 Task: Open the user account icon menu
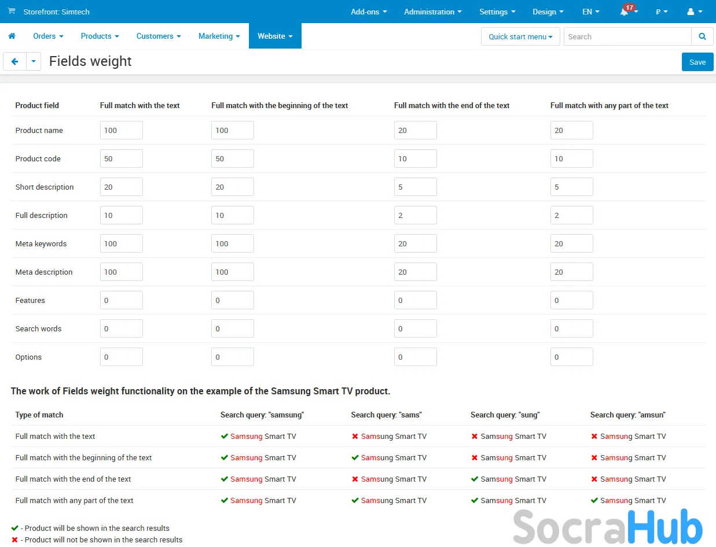click(694, 12)
